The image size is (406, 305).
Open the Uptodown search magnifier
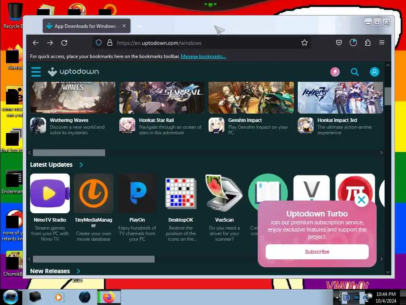tap(354, 72)
